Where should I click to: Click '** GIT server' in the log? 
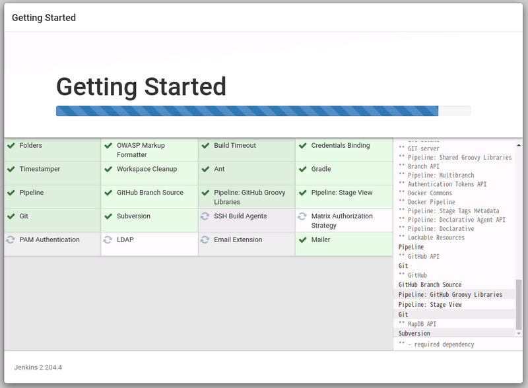(419, 148)
